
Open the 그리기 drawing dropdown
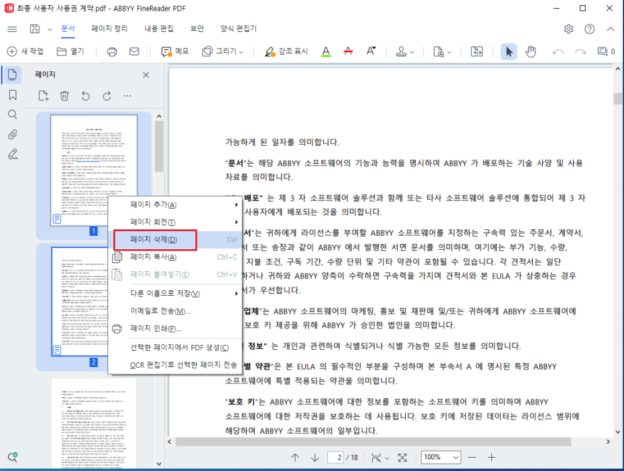pyautogui.click(x=223, y=51)
